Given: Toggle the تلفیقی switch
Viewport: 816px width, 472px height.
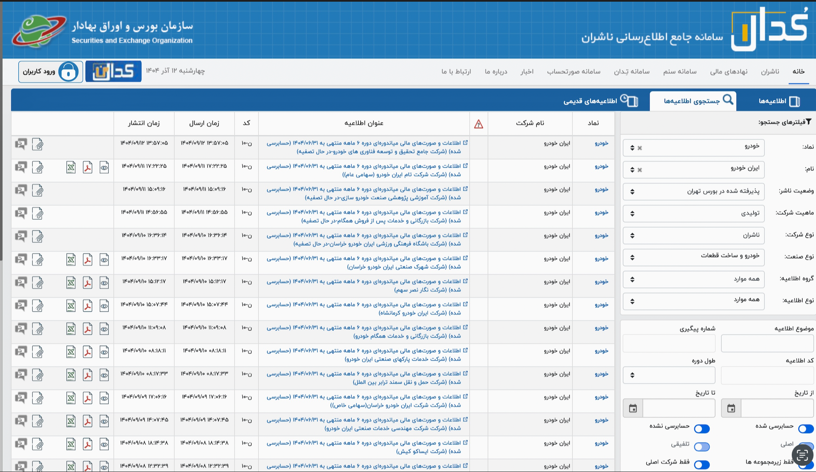Looking at the screenshot, I should (x=701, y=447).
